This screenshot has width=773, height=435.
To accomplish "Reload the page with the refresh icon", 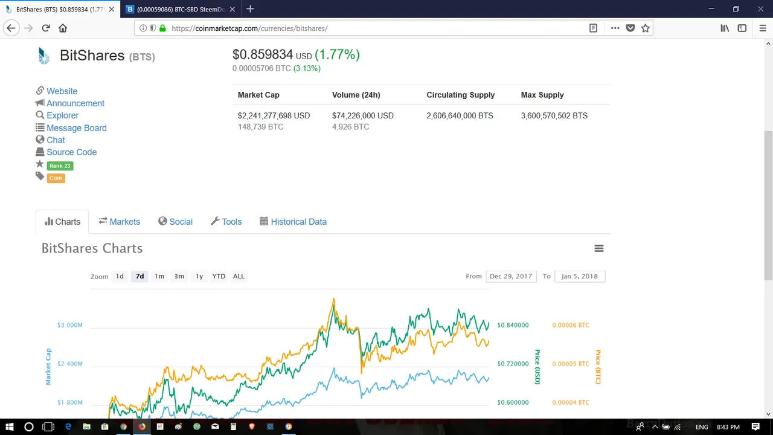I will [45, 28].
